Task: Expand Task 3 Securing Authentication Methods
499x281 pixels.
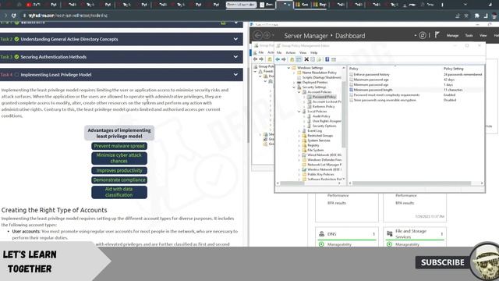Action: click(x=235, y=57)
